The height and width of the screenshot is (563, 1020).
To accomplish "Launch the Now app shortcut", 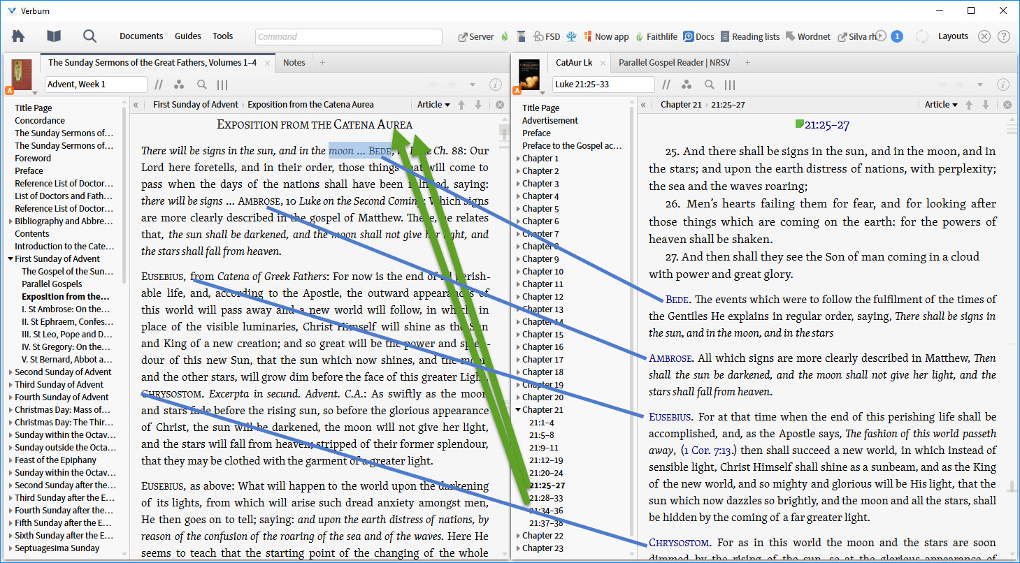I will pos(606,37).
